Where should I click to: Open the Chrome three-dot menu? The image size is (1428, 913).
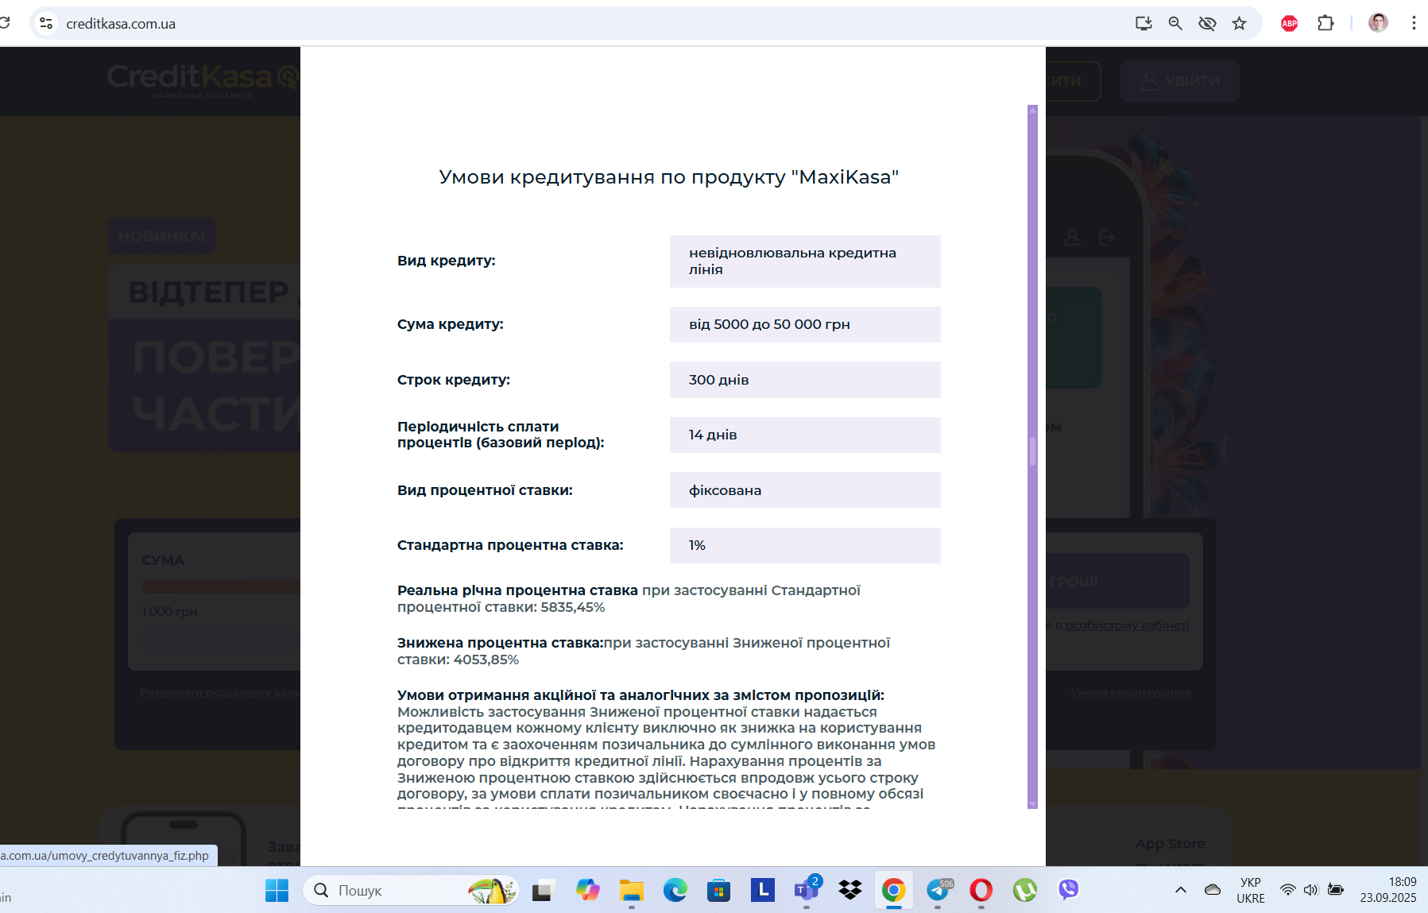pos(1414,23)
